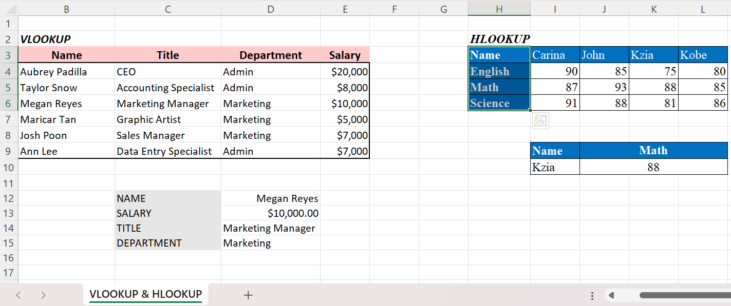Image resolution: width=731 pixels, height=306 pixels.
Task: Select the John header cell
Action: pyautogui.click(x=604, y=55)
